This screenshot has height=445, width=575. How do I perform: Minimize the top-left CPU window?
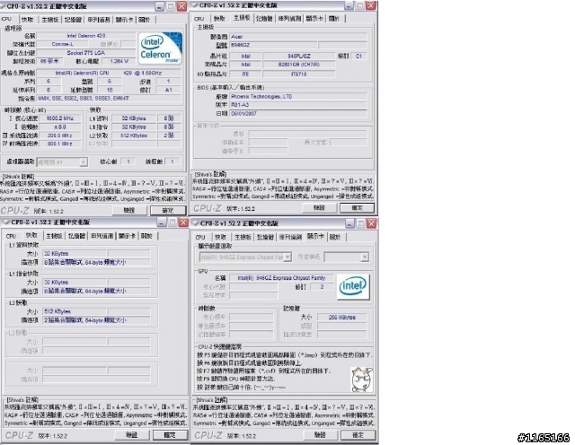[160, 6]
